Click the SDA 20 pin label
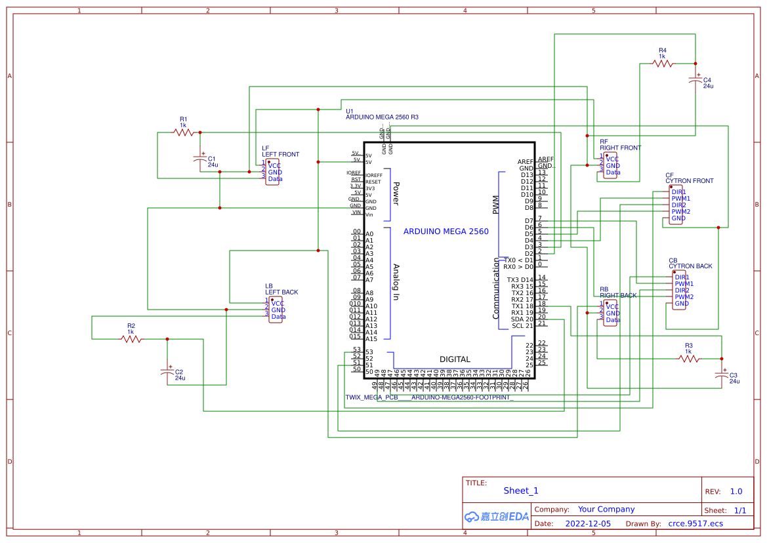The height and width of the screenshot is (543, 767). pyautogui.click(x=522, y=319)
